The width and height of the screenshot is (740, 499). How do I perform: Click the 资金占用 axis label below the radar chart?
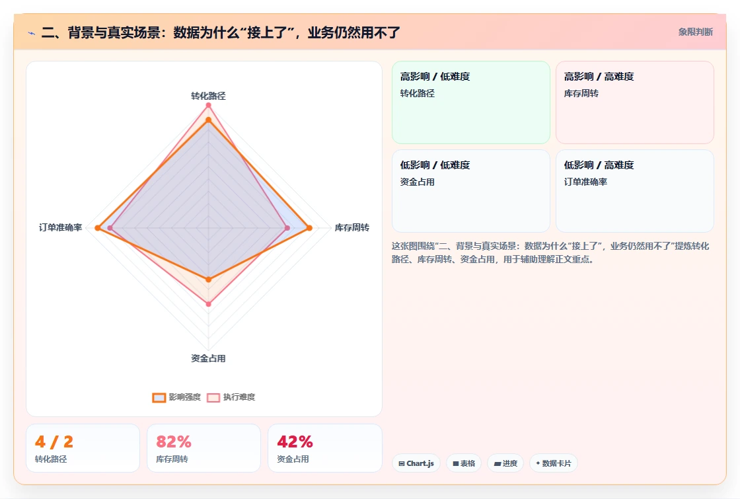coord(208,358)
